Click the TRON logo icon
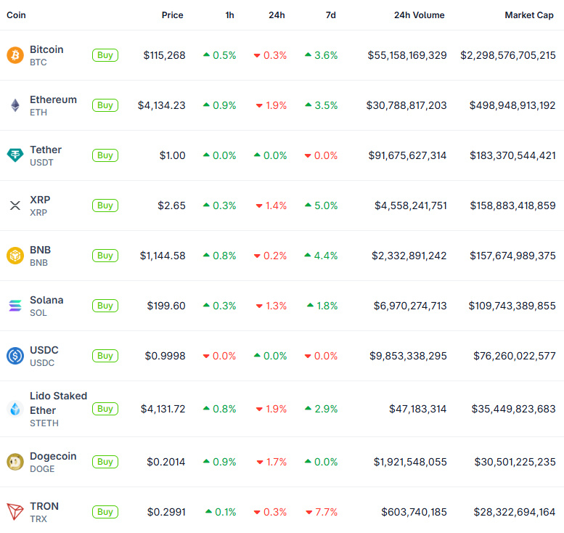Screen dimensions: 564x533 click(x=15, y=512)
